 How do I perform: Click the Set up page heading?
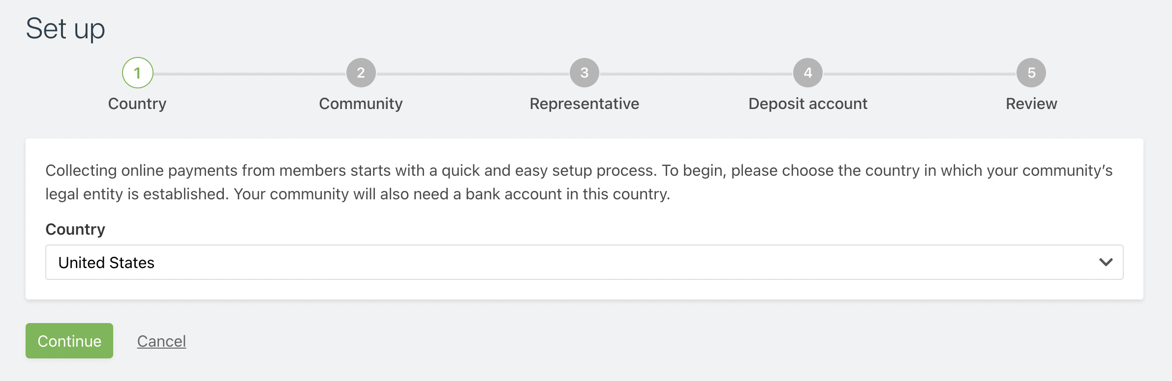click(x=65, y=28)
